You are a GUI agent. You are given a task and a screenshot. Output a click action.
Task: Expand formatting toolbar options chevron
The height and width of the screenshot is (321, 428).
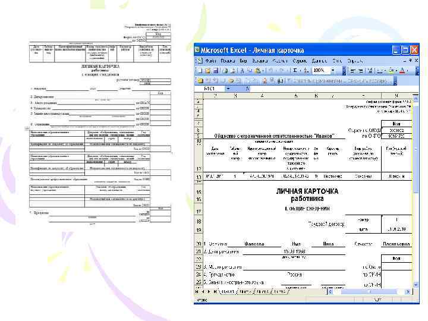(x=417, y=71)
